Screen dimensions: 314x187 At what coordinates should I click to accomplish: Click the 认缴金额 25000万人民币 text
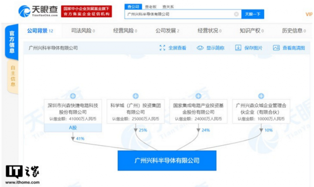(136, 119)
